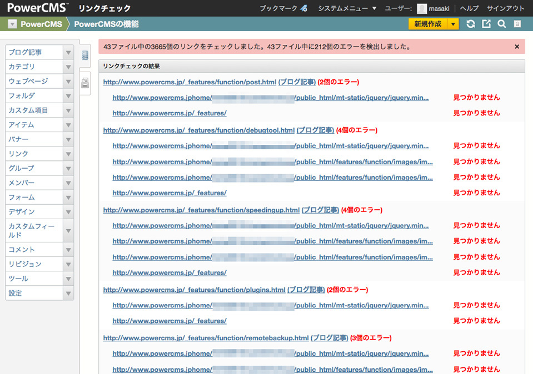Select the system server sidebar tab icon
The width and height of the screenshot is (533, 374).
(85, 55)
